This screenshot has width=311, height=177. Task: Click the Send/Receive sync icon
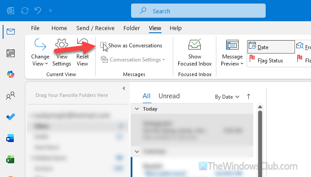tap(25, 11)
